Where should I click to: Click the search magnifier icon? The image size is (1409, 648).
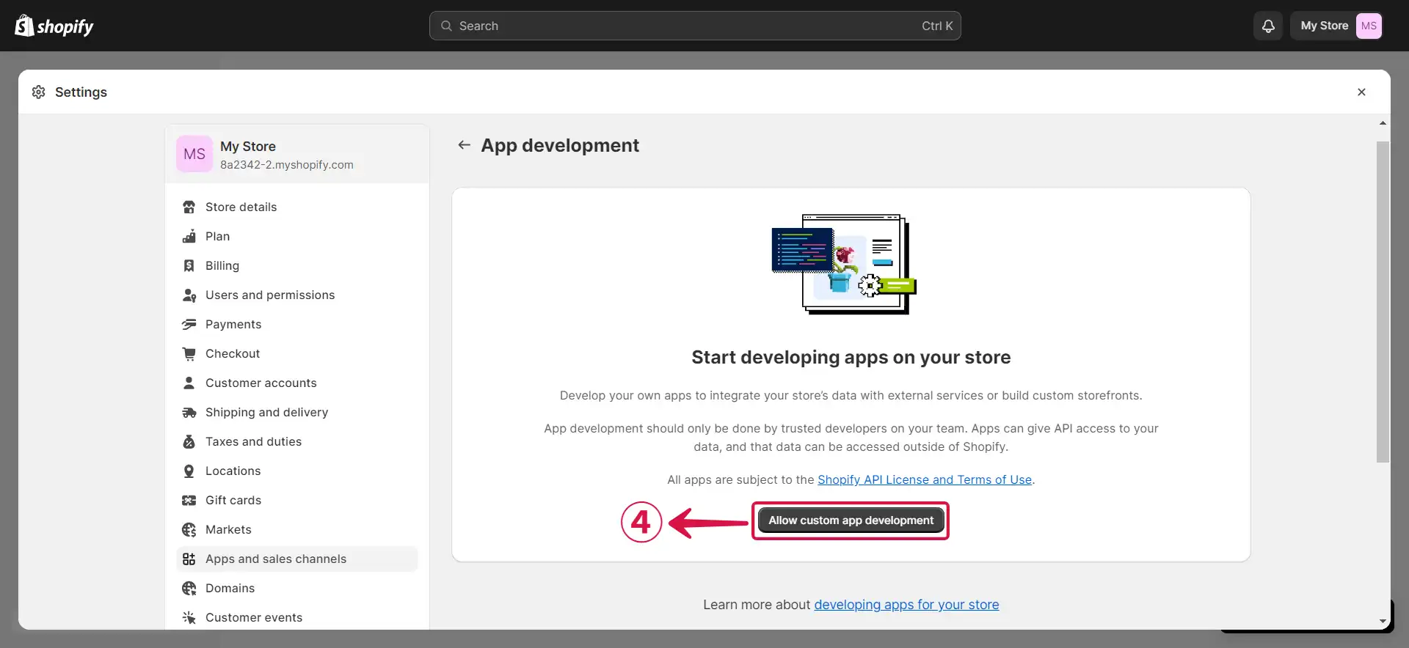pyautogui.click(x=446, y=26)
